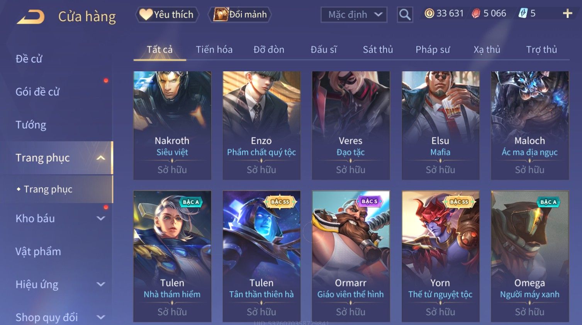Open Vật phẩm in the sidebar
The width and height of the screenshot is (582, 325).
[38, 251]
